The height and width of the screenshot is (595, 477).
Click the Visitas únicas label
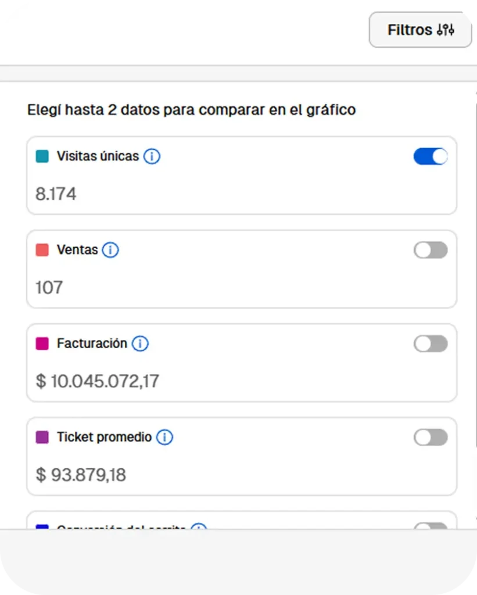[98, 156]
